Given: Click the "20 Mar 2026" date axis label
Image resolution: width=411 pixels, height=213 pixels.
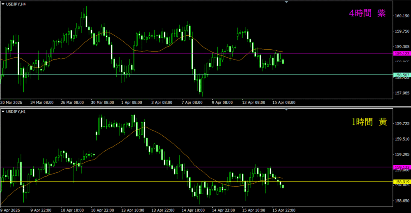Looking at the screenshot, I should click(11, 103).
